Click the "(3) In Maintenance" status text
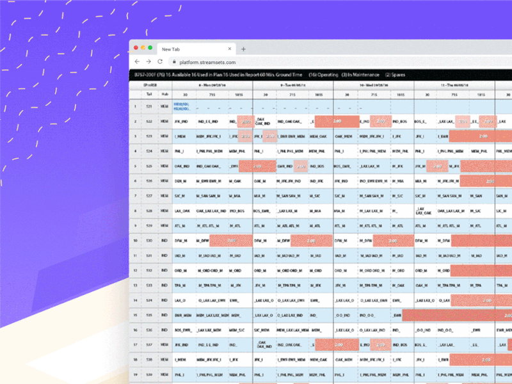The width and height of the screenshot is (512, 384). click(x=360, y=75)
